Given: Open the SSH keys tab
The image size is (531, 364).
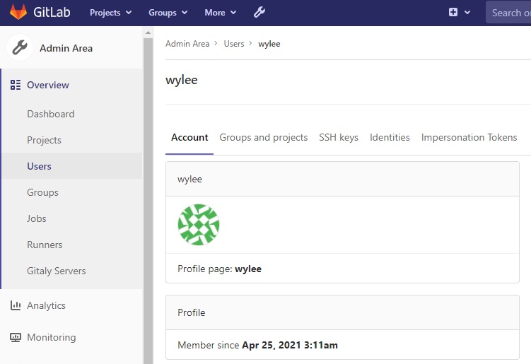Looking at the screenshot, I should 339,138.
